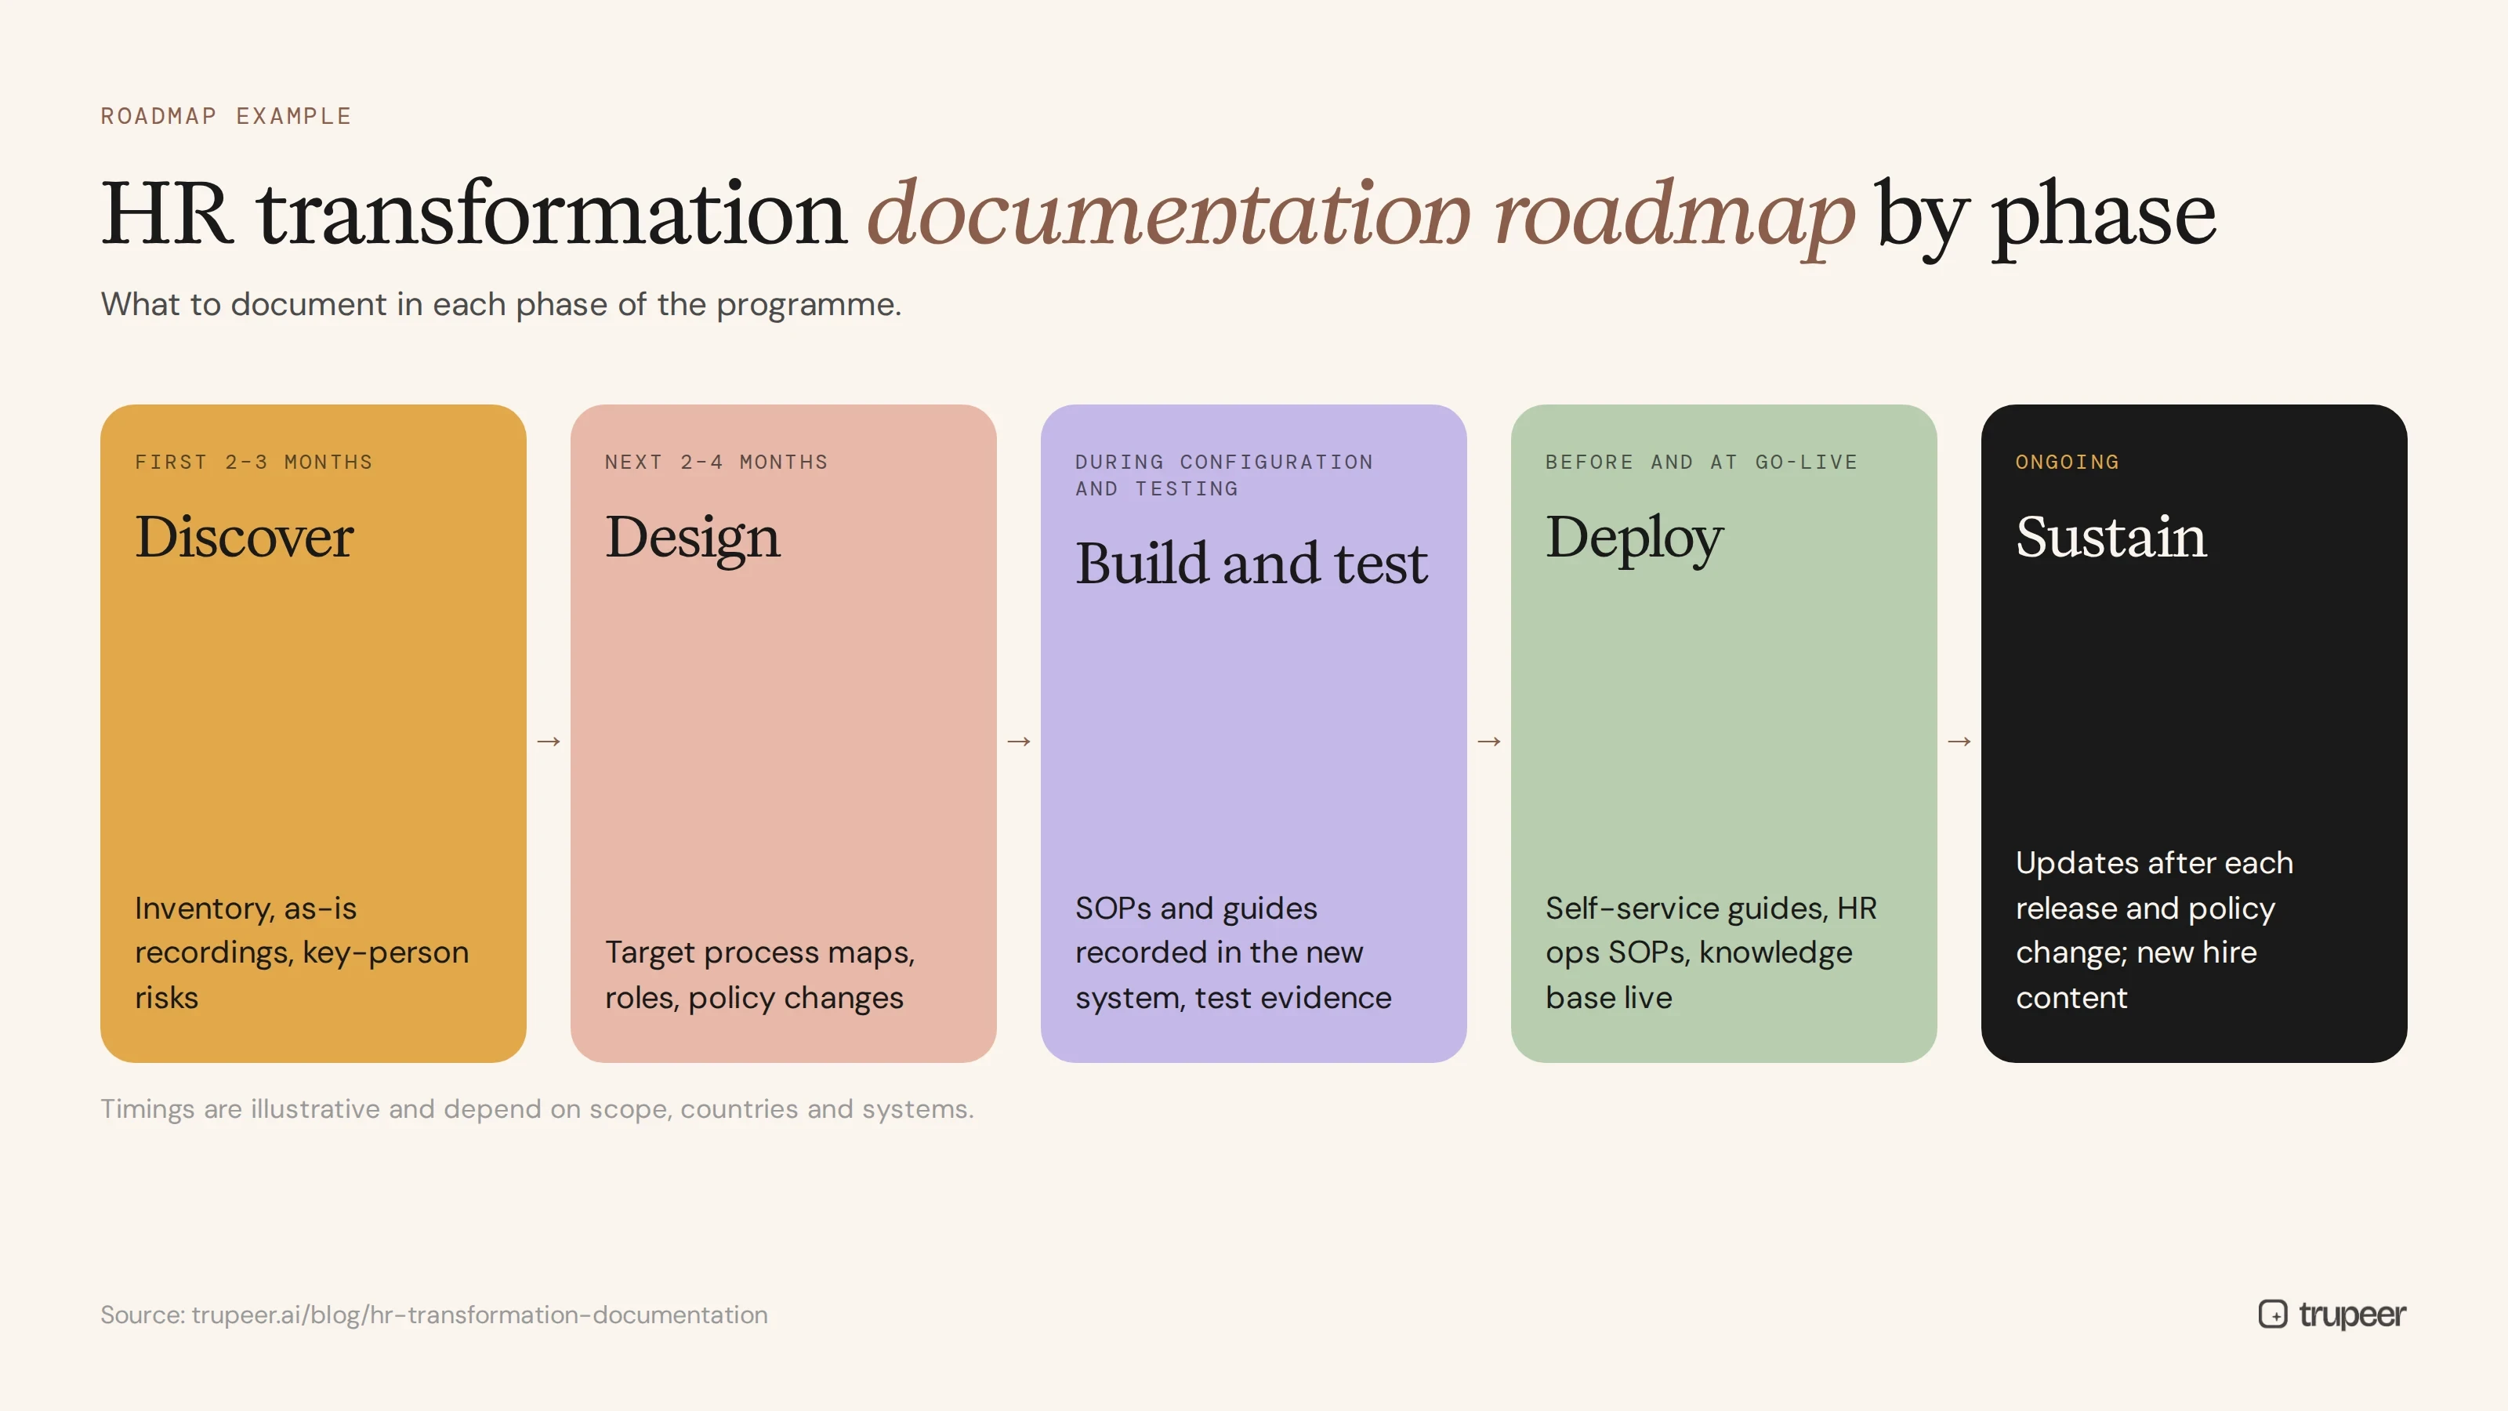Click subtitle 'What to document in each phase'
Viewport: 2508px width, 1411px height.
502,305
